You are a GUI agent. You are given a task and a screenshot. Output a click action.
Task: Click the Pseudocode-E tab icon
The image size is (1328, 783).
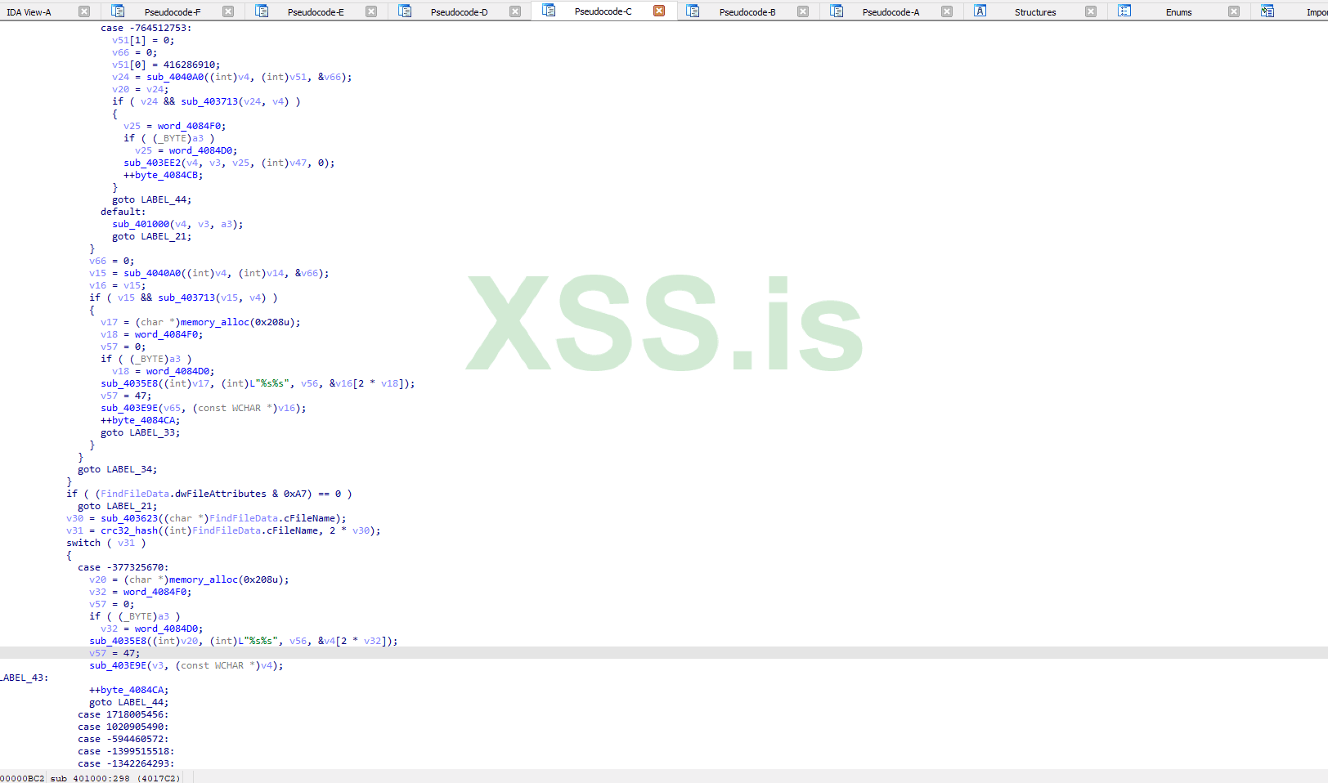coord(262,11)
